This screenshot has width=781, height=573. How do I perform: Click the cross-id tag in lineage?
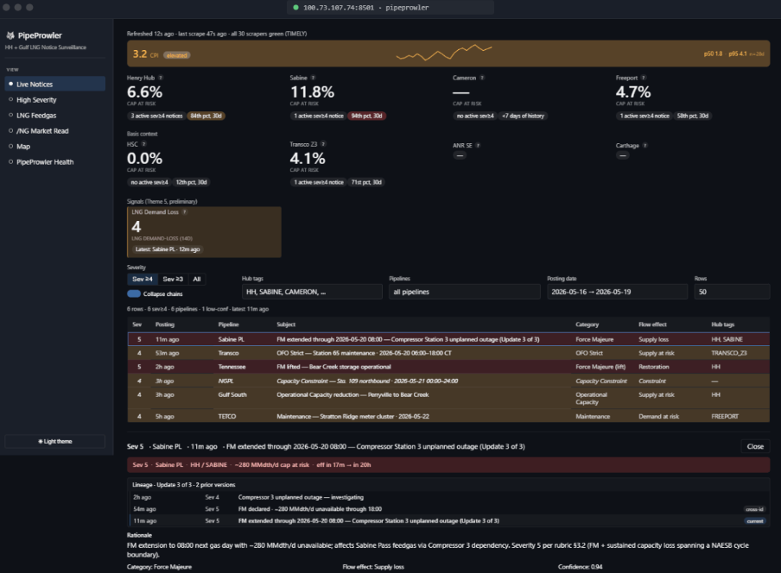click(x=754, y=509)
